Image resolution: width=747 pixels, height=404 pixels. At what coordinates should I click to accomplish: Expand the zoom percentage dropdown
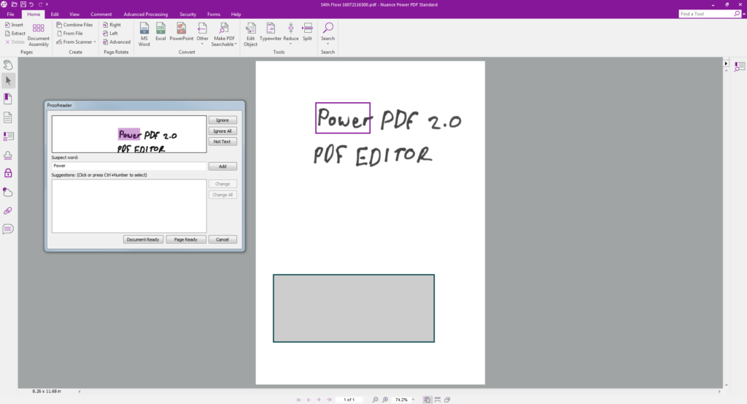[x=413, y=400]
